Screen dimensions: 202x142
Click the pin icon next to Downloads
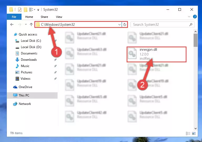pos(55,60)
